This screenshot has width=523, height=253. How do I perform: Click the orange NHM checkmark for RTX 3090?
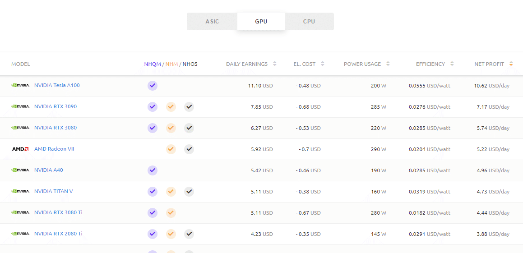171,107
